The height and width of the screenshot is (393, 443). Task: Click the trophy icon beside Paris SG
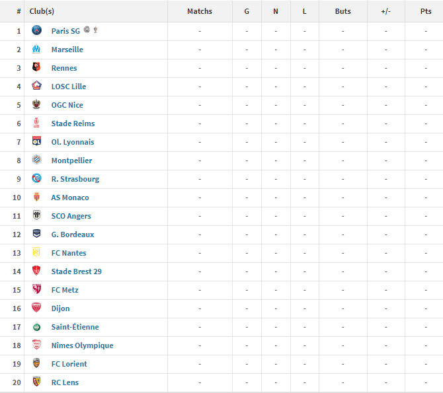pos(95,30)
